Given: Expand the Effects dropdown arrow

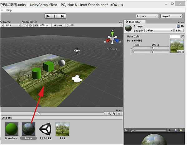Looking at the screenshot, I should coord(50,25).
